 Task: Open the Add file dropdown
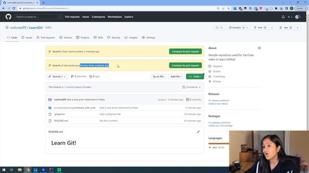[176, 76]
